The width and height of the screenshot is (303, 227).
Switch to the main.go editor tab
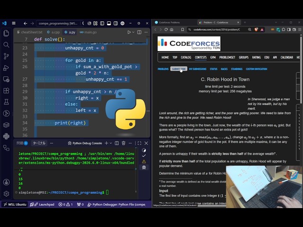[88, 32]
